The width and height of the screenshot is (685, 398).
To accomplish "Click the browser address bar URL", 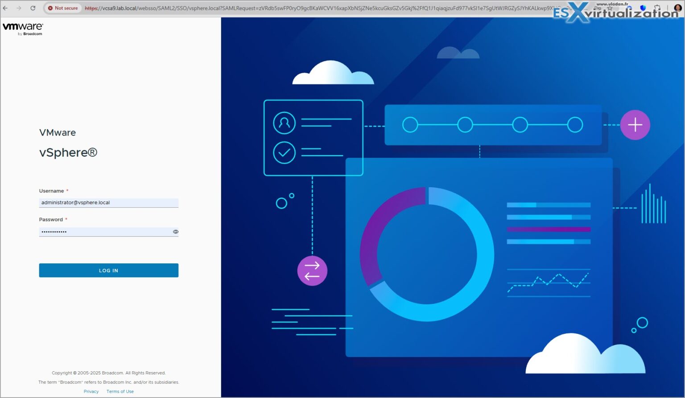I will [x=223, y=8].
